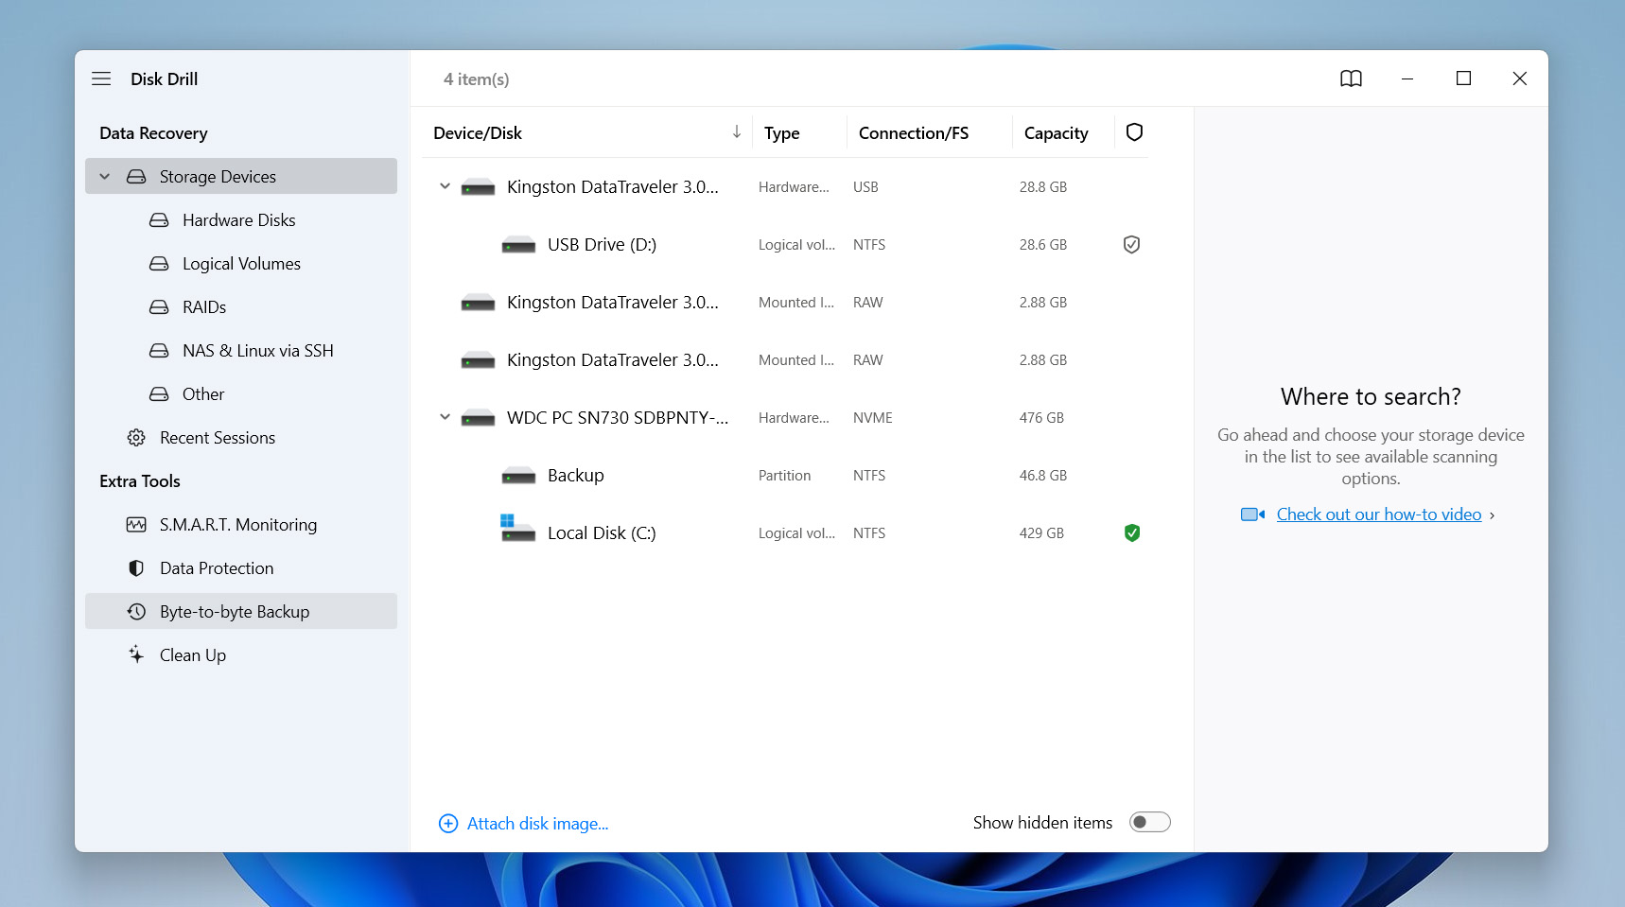Click Attach disk image link

(x=537, y=824)
